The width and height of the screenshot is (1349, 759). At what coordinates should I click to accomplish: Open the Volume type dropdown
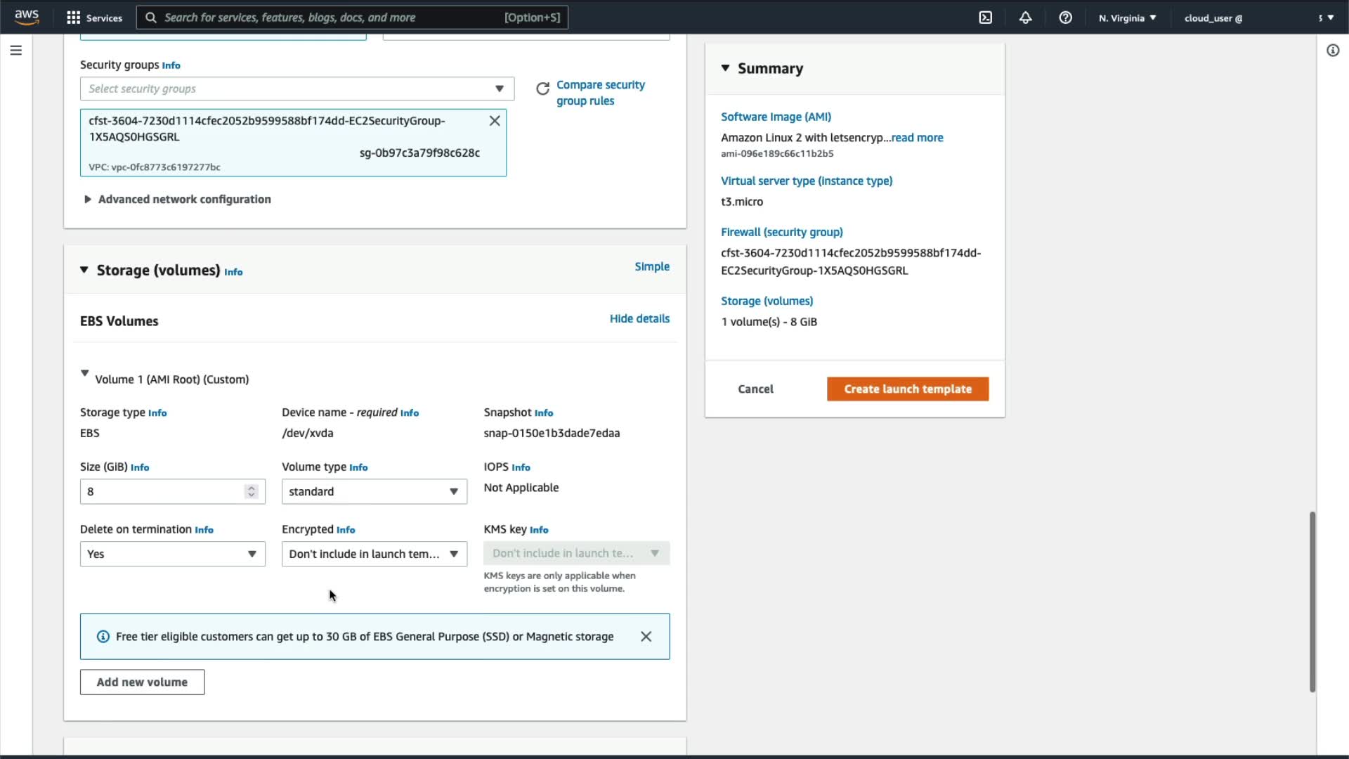pyautogui.click(x=374, y=492)
